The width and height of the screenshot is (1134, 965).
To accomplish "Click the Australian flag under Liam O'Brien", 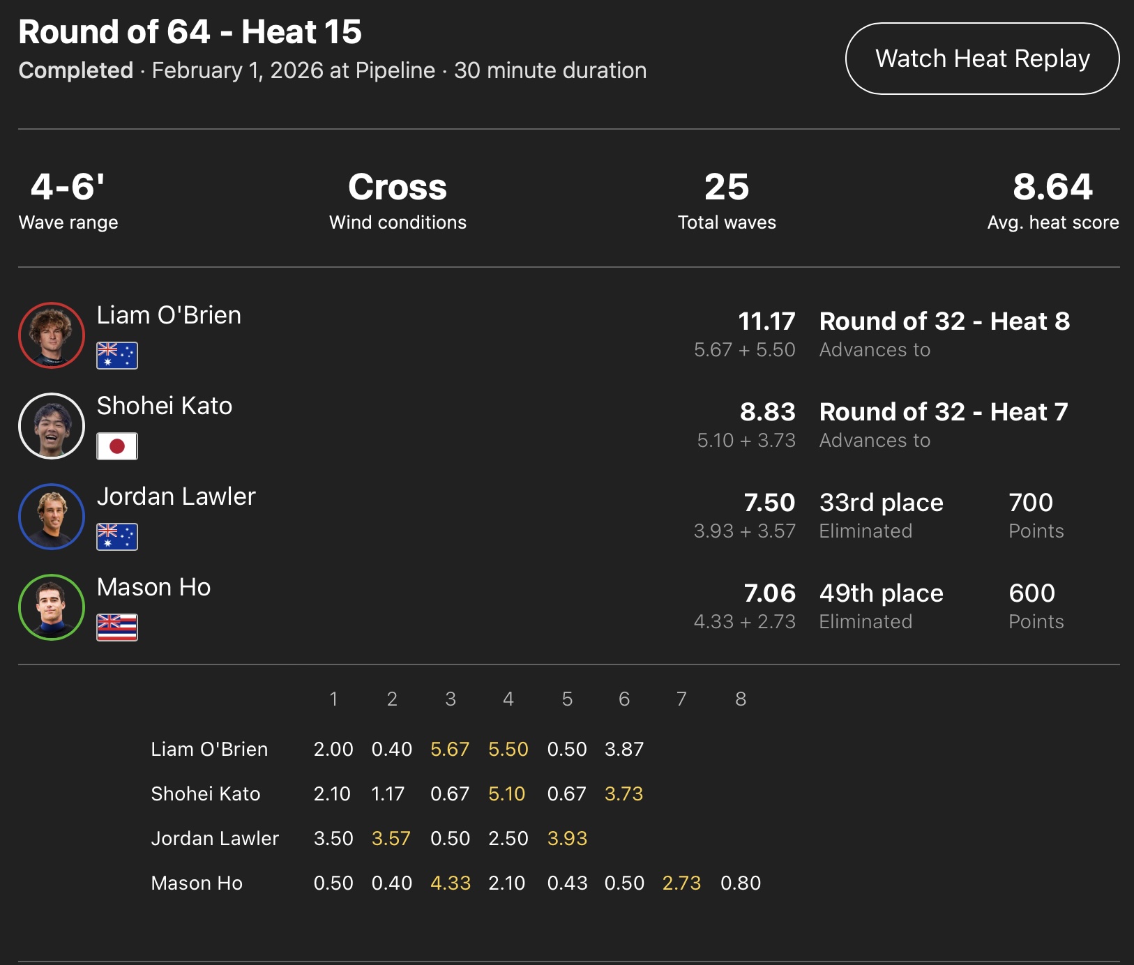I will pyautogui.click(x=117, y=356).
